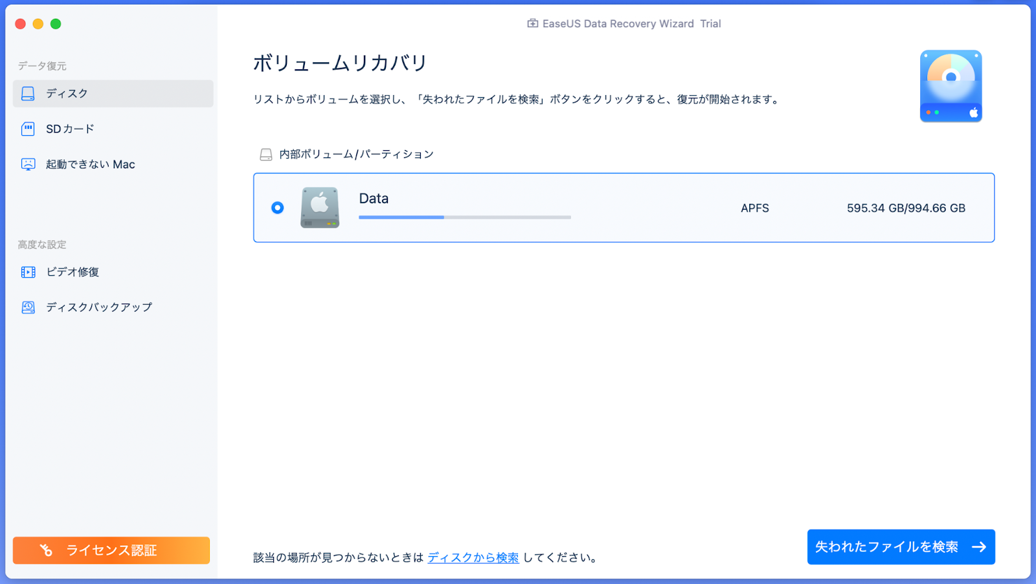Click the ディスクバックアップ backup icon
1036x584 pixels.
point(28,307)
